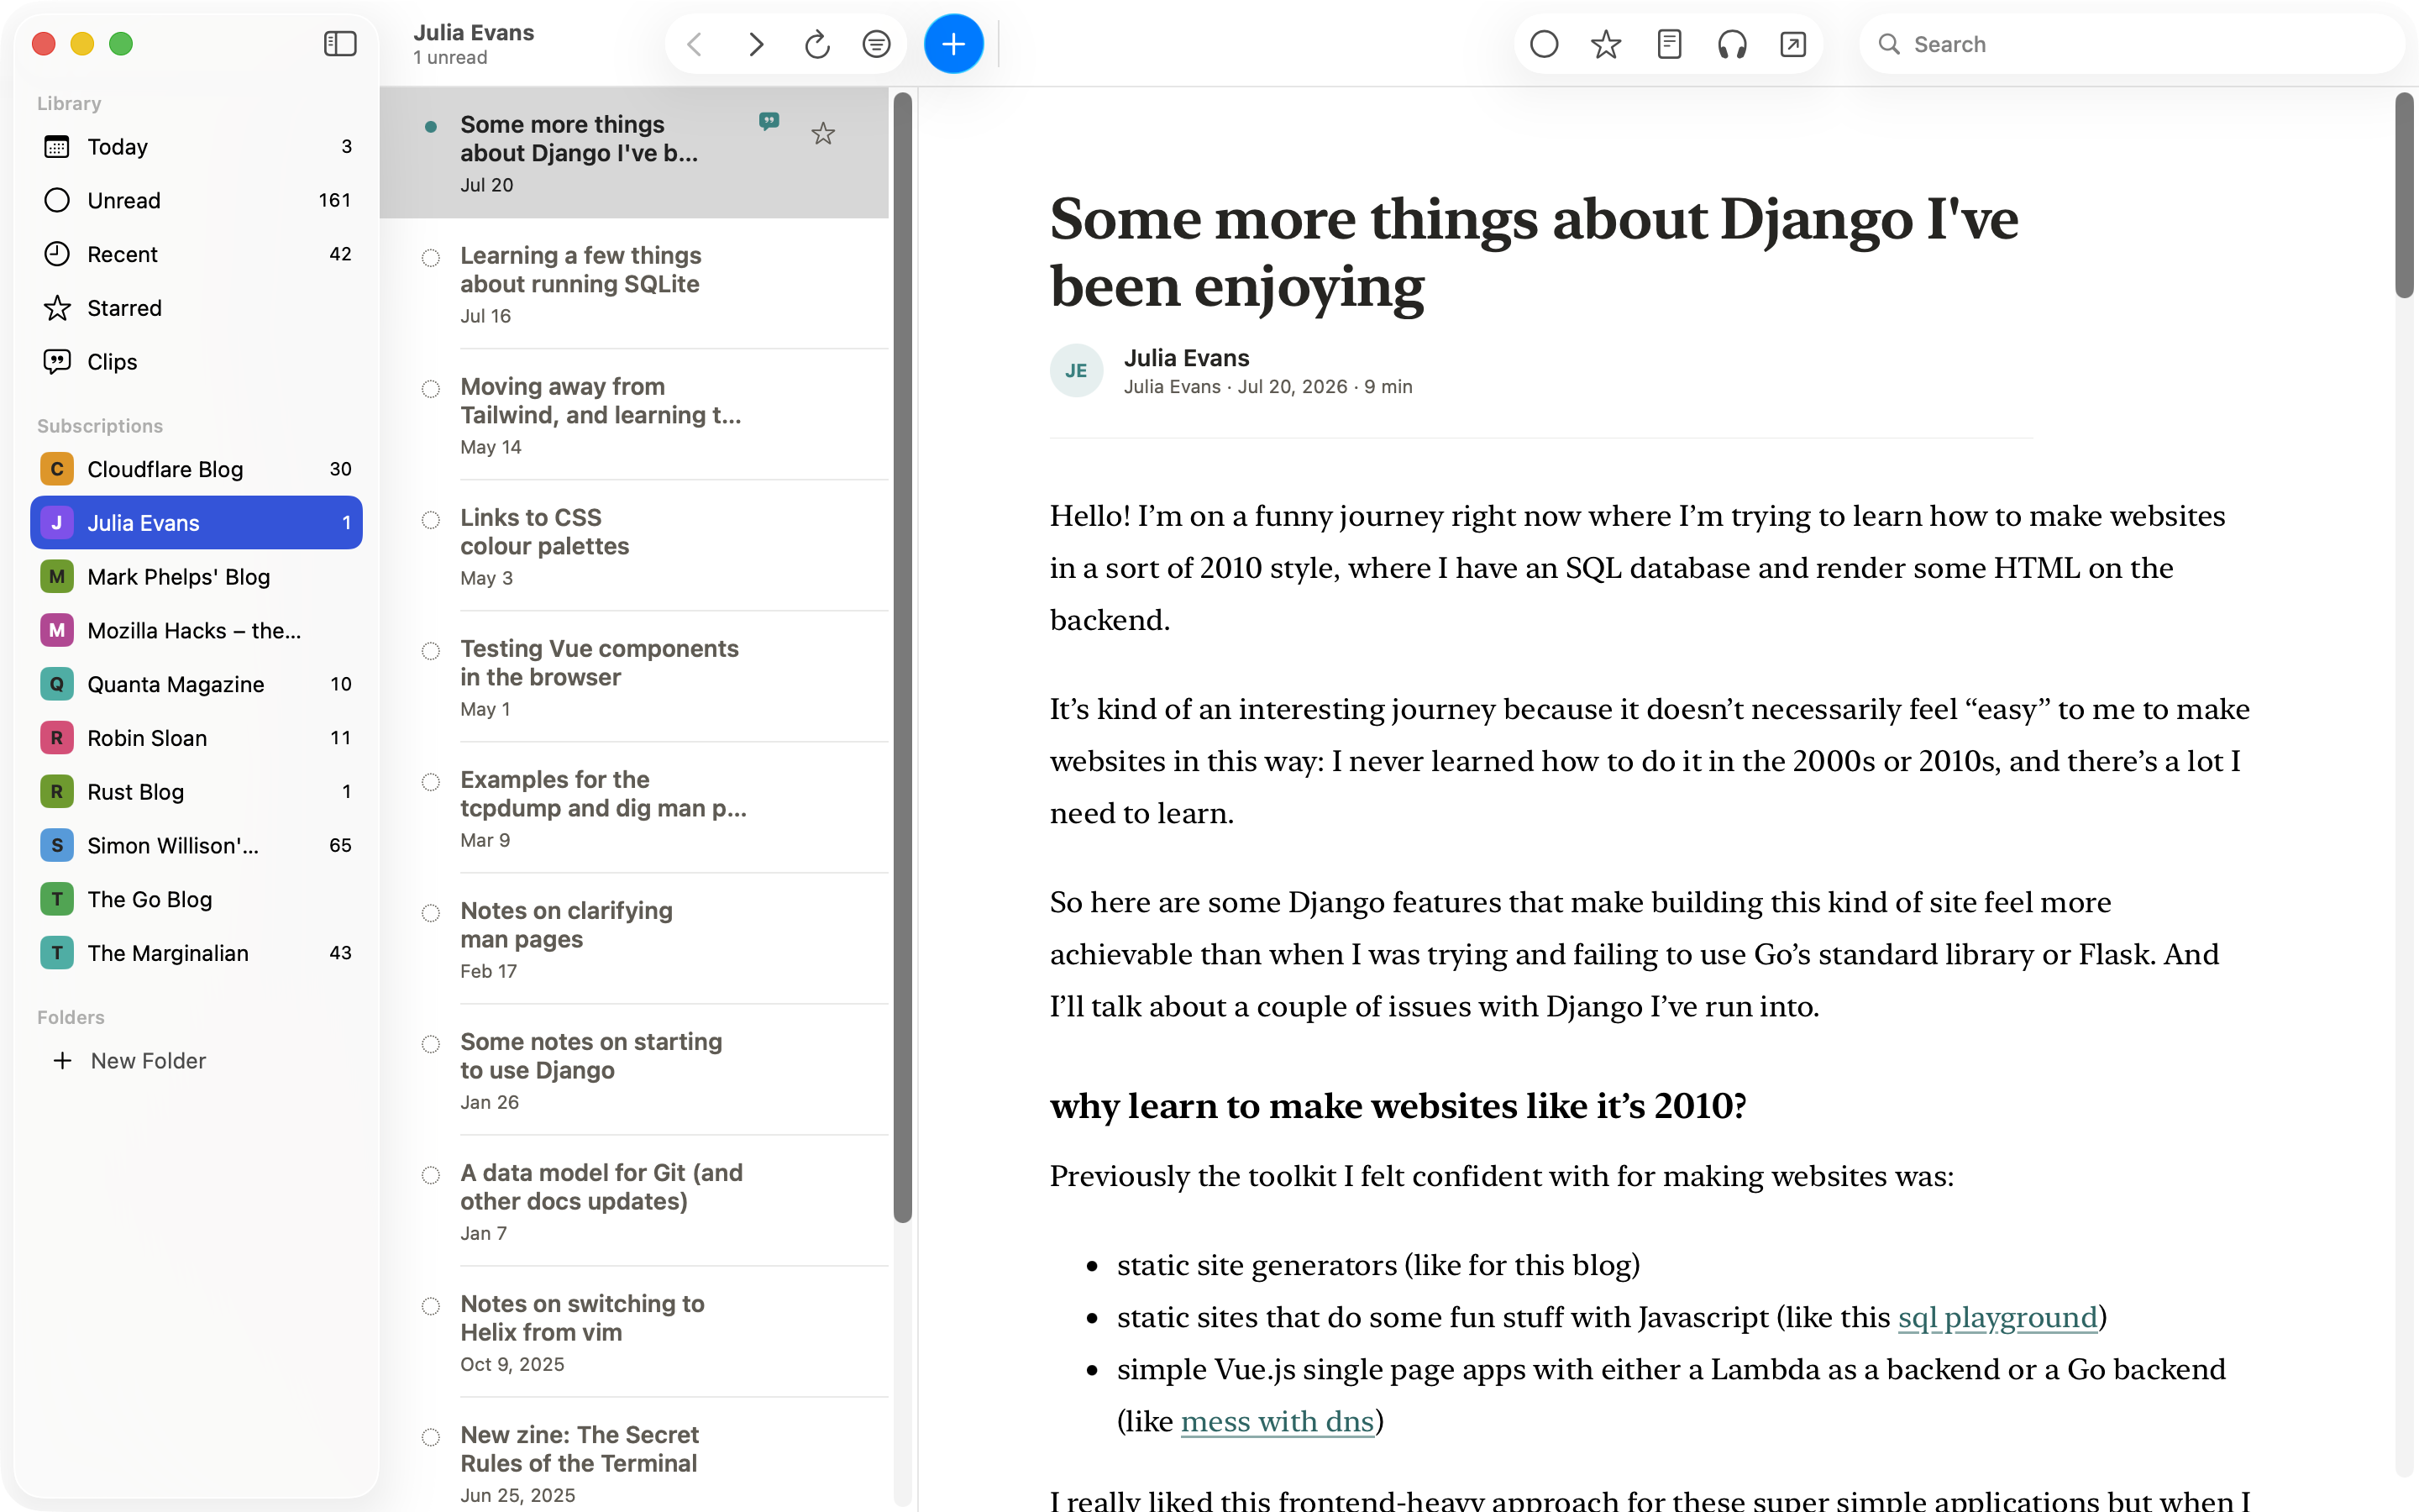Open 'Learning a few things about running SQLite'

point(634,284)
